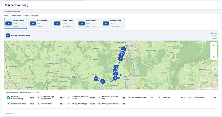Image resolution: width=222 pixels, height=117 pixels.
Task: Click the number 8 badge for Ruderatshofen
Action: point(39,104)
